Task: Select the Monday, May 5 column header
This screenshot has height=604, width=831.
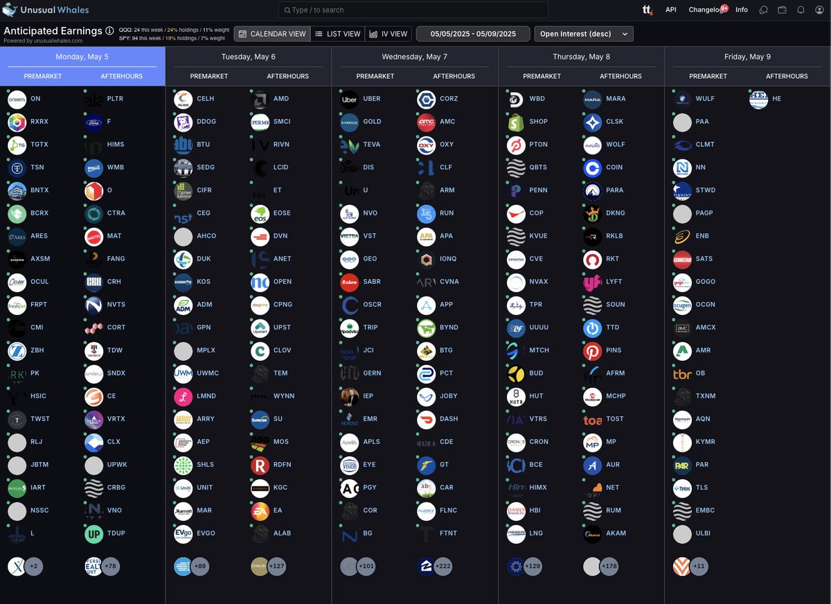Action: (x=82, y=56)
